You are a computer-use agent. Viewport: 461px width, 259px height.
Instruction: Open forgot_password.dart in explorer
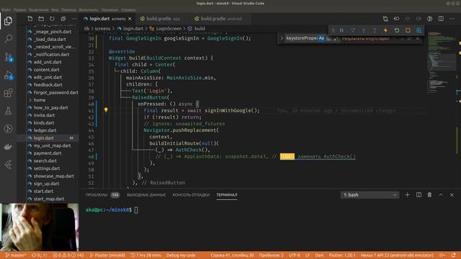click(48, 93)
